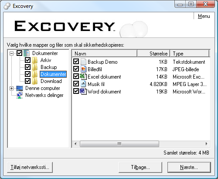This screenshot has width=218, height=179.
Task: Click the file list horizontal scrollbar thumb
Action: coord(119,144)
